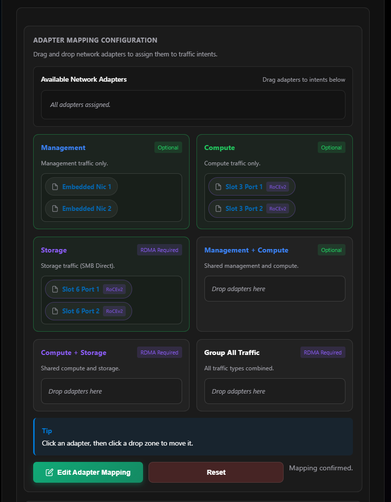Click the file icon on Embedded Nic 1
This screenshot has height=502, width=391.
point(55,187)
